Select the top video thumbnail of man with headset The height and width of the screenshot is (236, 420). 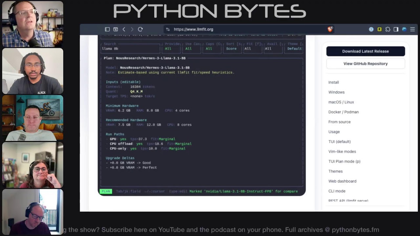point(32,24)
